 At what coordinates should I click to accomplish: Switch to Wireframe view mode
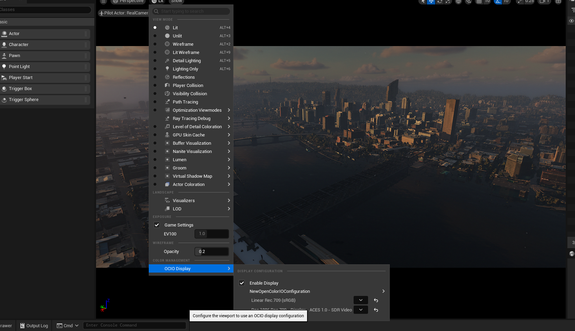(191, 44)
